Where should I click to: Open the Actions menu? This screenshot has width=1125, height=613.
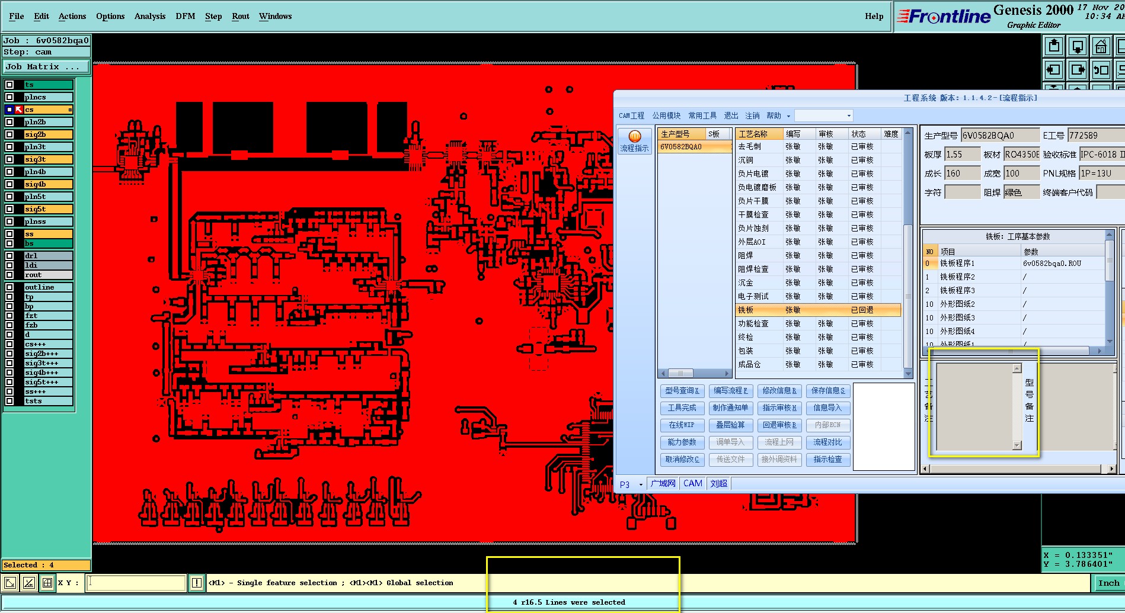pos(72,16)
